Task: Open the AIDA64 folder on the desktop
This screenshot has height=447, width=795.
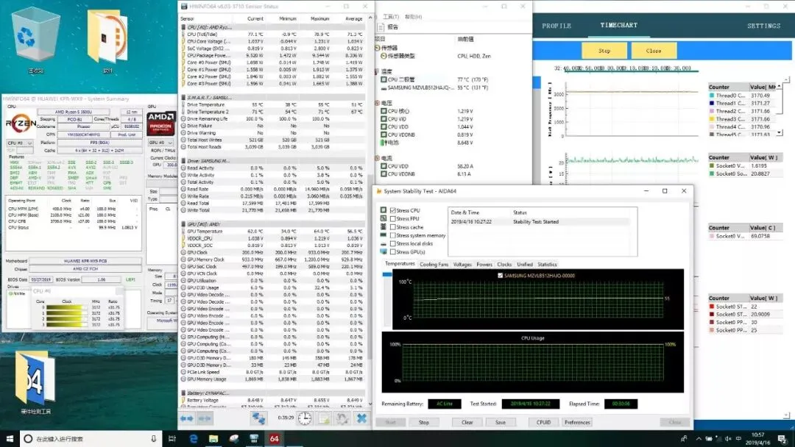Action: tap(35, 379)
